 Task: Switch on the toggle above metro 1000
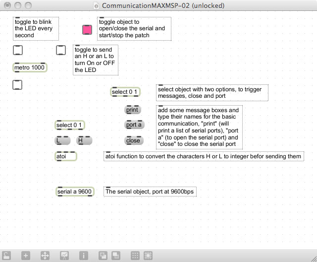pyautogui.click(x=17, y=50)
